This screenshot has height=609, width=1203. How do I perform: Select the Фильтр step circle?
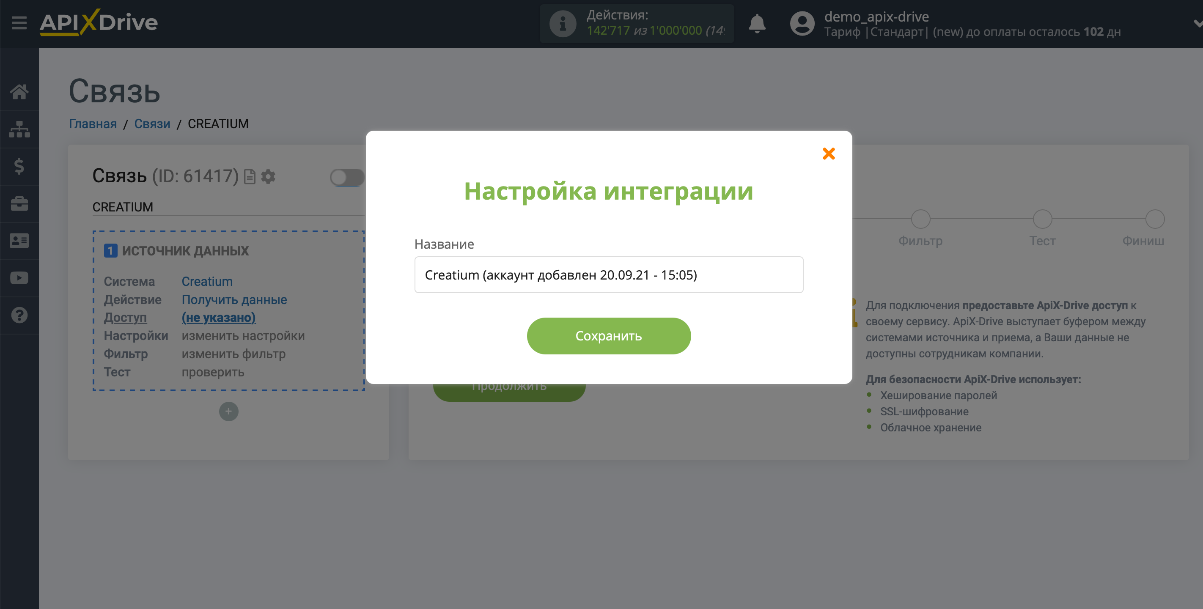(x=920, y=219)
